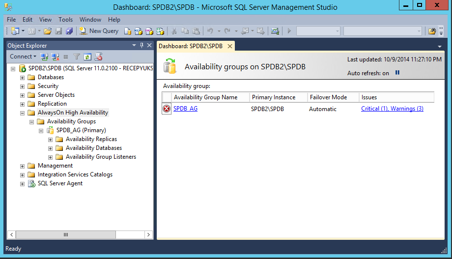Image resolution: width=452 pixels, height=259 pixels.
Task: Open the Critical (1), Warnings (3) link
Action: point(392,109)
